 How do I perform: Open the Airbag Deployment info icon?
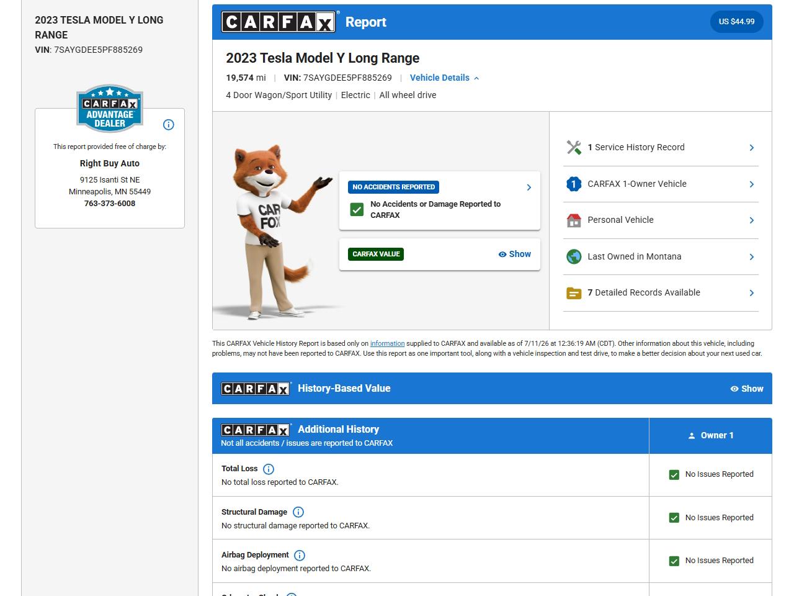300,556
